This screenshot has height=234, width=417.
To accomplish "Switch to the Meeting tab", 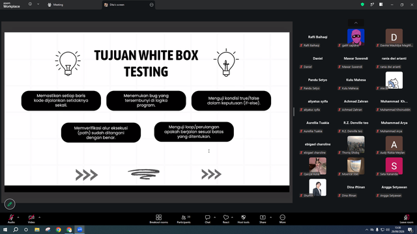I will 55,5.
